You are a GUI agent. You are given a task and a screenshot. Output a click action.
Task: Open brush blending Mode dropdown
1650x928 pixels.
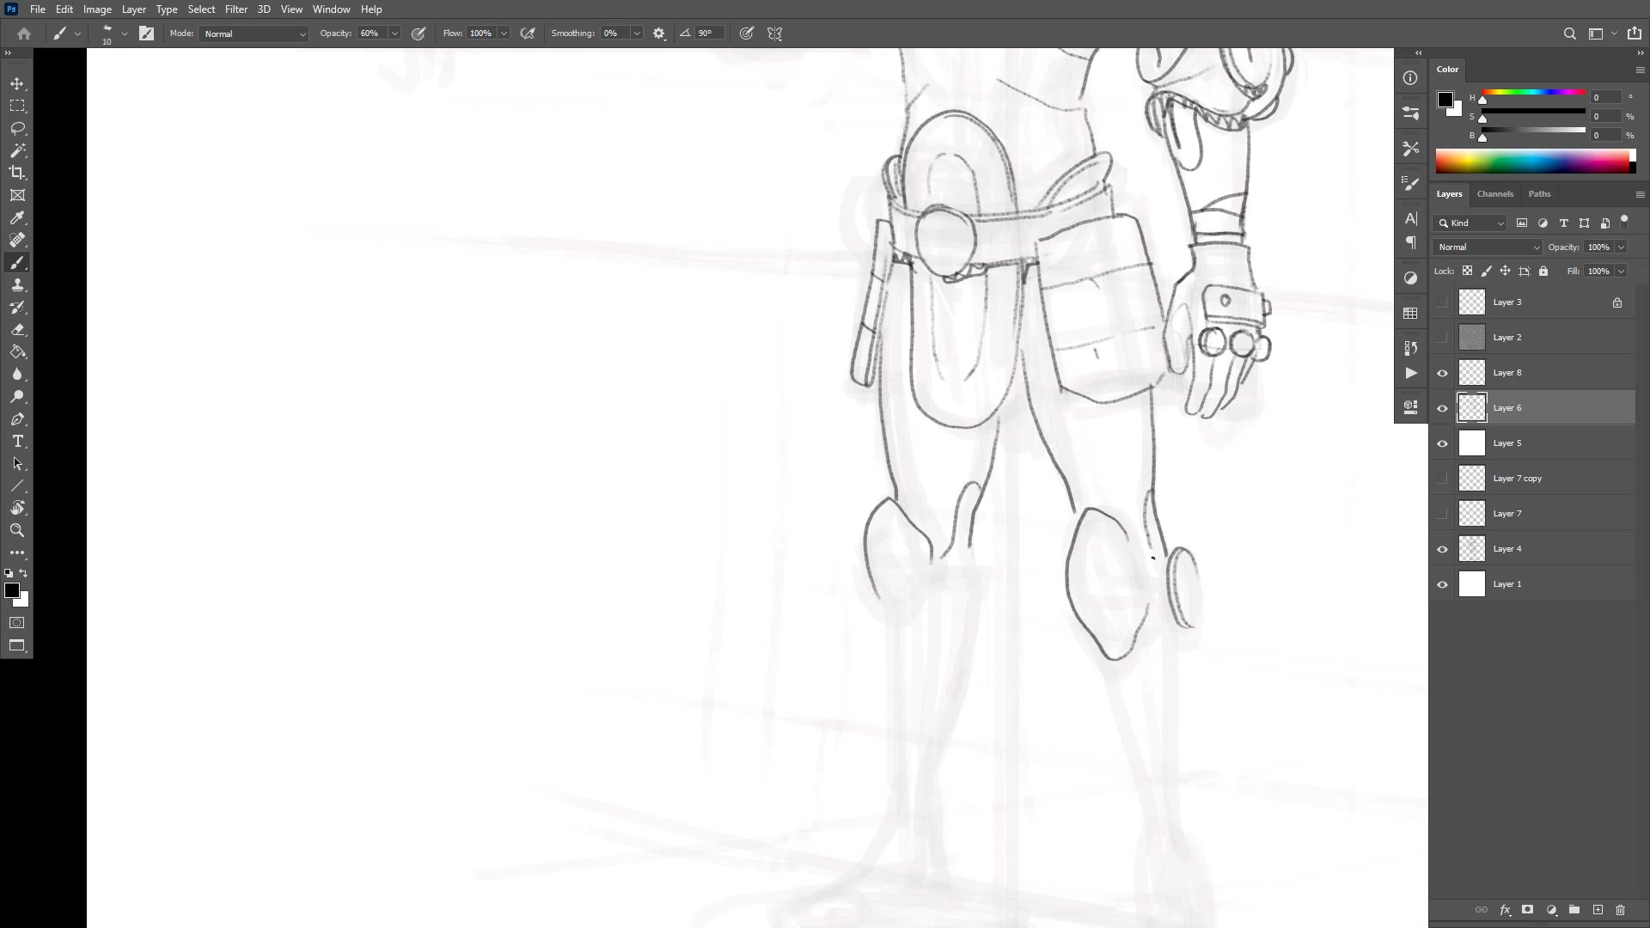pos(254,34)
